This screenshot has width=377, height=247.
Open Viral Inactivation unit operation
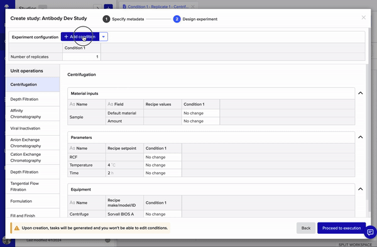(33, 128)
